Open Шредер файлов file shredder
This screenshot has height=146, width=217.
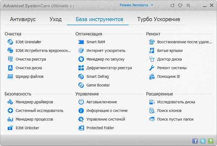point(29,76)
